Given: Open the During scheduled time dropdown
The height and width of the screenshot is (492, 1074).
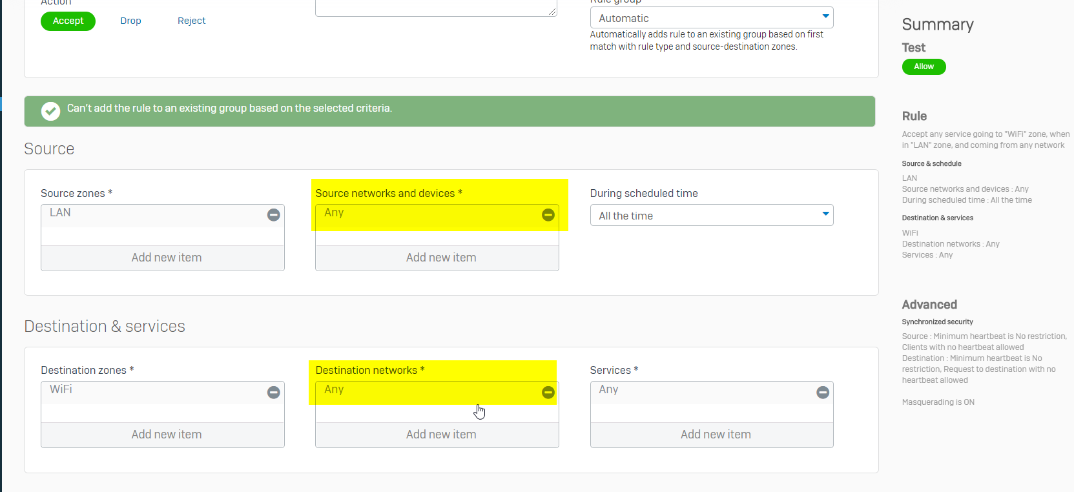Looking at the screenshot, I should [x=711, y=216].
